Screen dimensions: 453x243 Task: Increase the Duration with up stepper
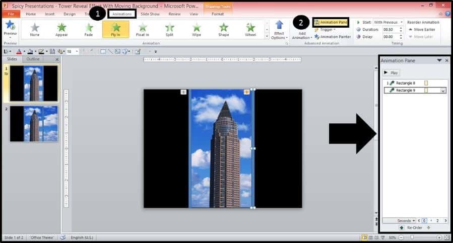point(401,28)
